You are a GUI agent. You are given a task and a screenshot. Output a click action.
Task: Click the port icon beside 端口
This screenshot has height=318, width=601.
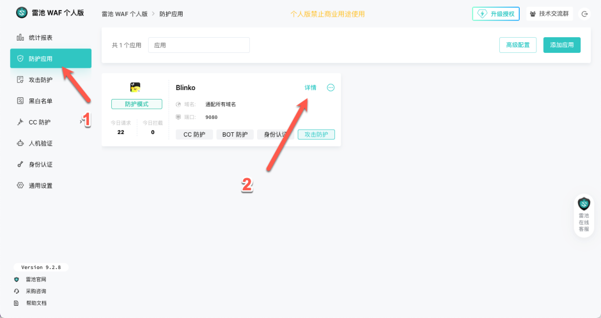(178, 117)
